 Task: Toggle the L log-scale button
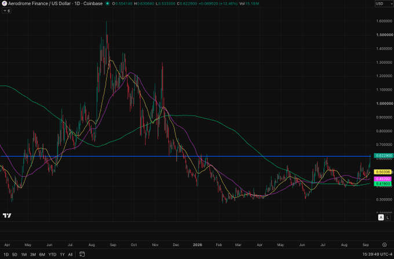pyautogui.click(x=388, y=217)
